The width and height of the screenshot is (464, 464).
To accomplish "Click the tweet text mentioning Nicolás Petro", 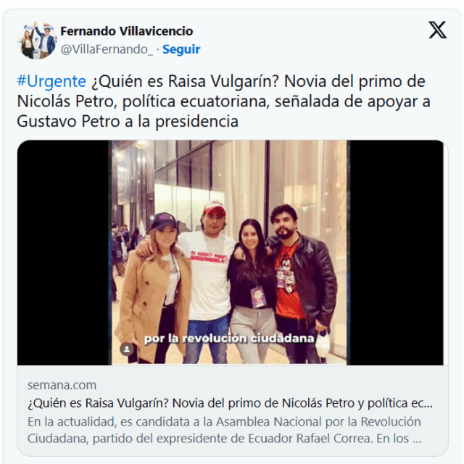I will pos(223,101).
